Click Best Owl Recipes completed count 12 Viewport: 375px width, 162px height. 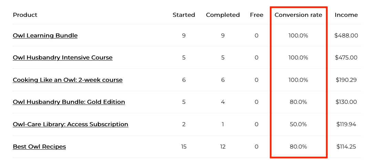223,147
